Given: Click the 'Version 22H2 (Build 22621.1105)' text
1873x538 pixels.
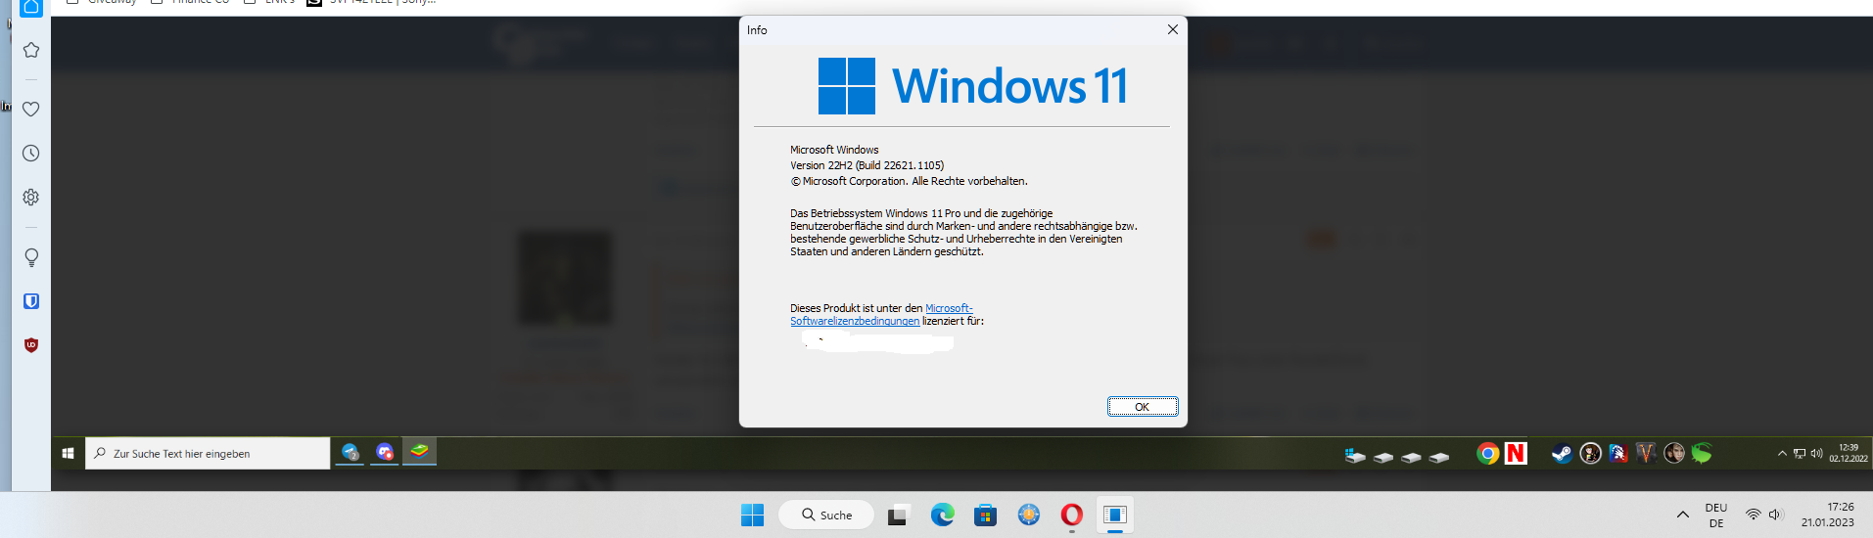Looking at the screenshot, I should 866,165.
